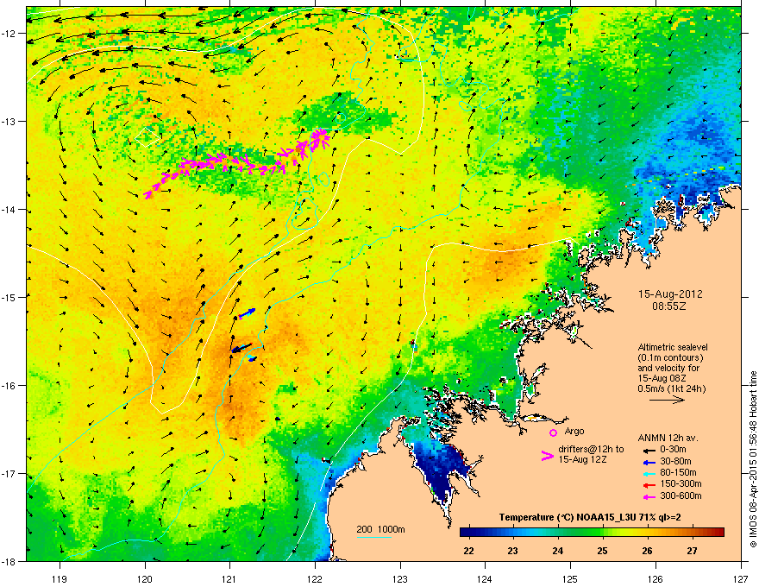Click the 15-Aug-2012 date label
The width and height of the screenshot is (759, 587).
coord(670,294)
